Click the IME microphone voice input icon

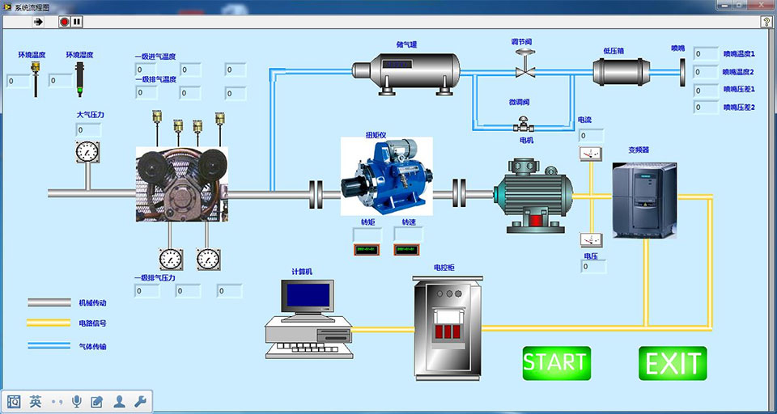[x=77, y=401]
